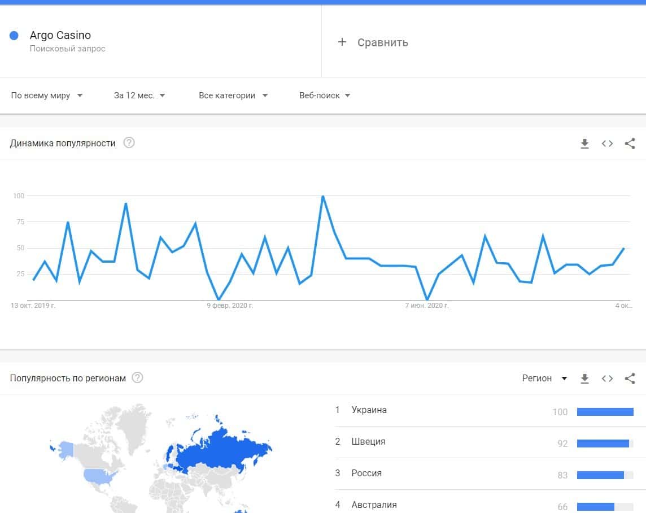Click the Сравнить compare button
The image size is (646, 513).
click(x=382, y=43)
